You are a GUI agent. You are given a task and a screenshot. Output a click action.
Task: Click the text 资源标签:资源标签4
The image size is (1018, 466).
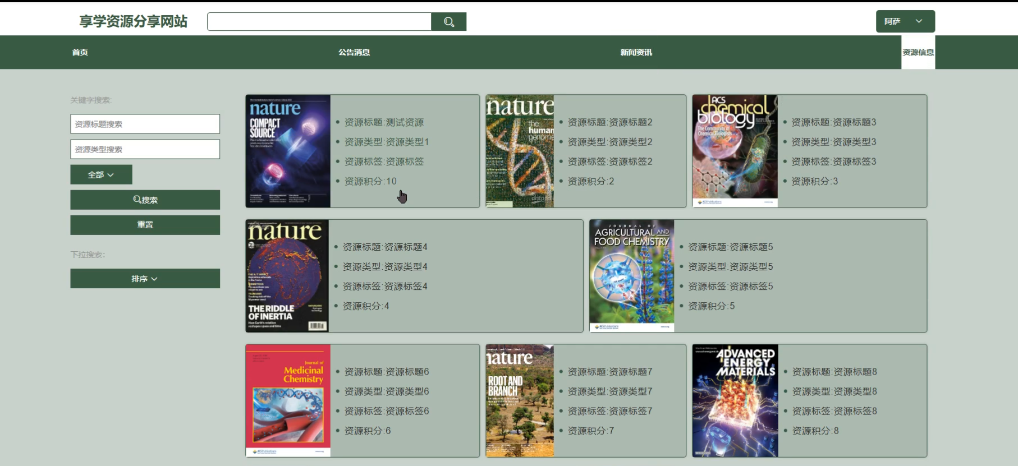click(385, 286)
